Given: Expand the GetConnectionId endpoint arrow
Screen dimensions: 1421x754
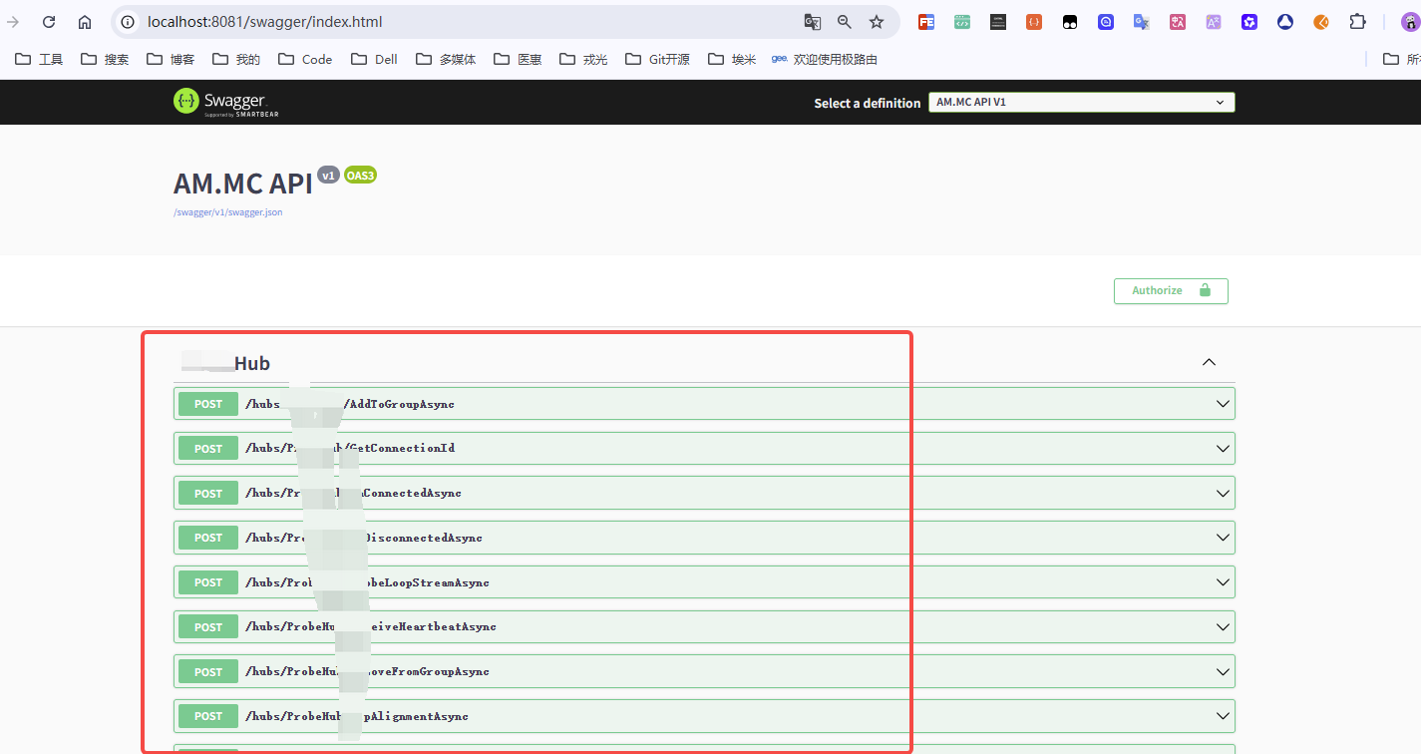Looking at the screenshot, I should point(1223,449).
